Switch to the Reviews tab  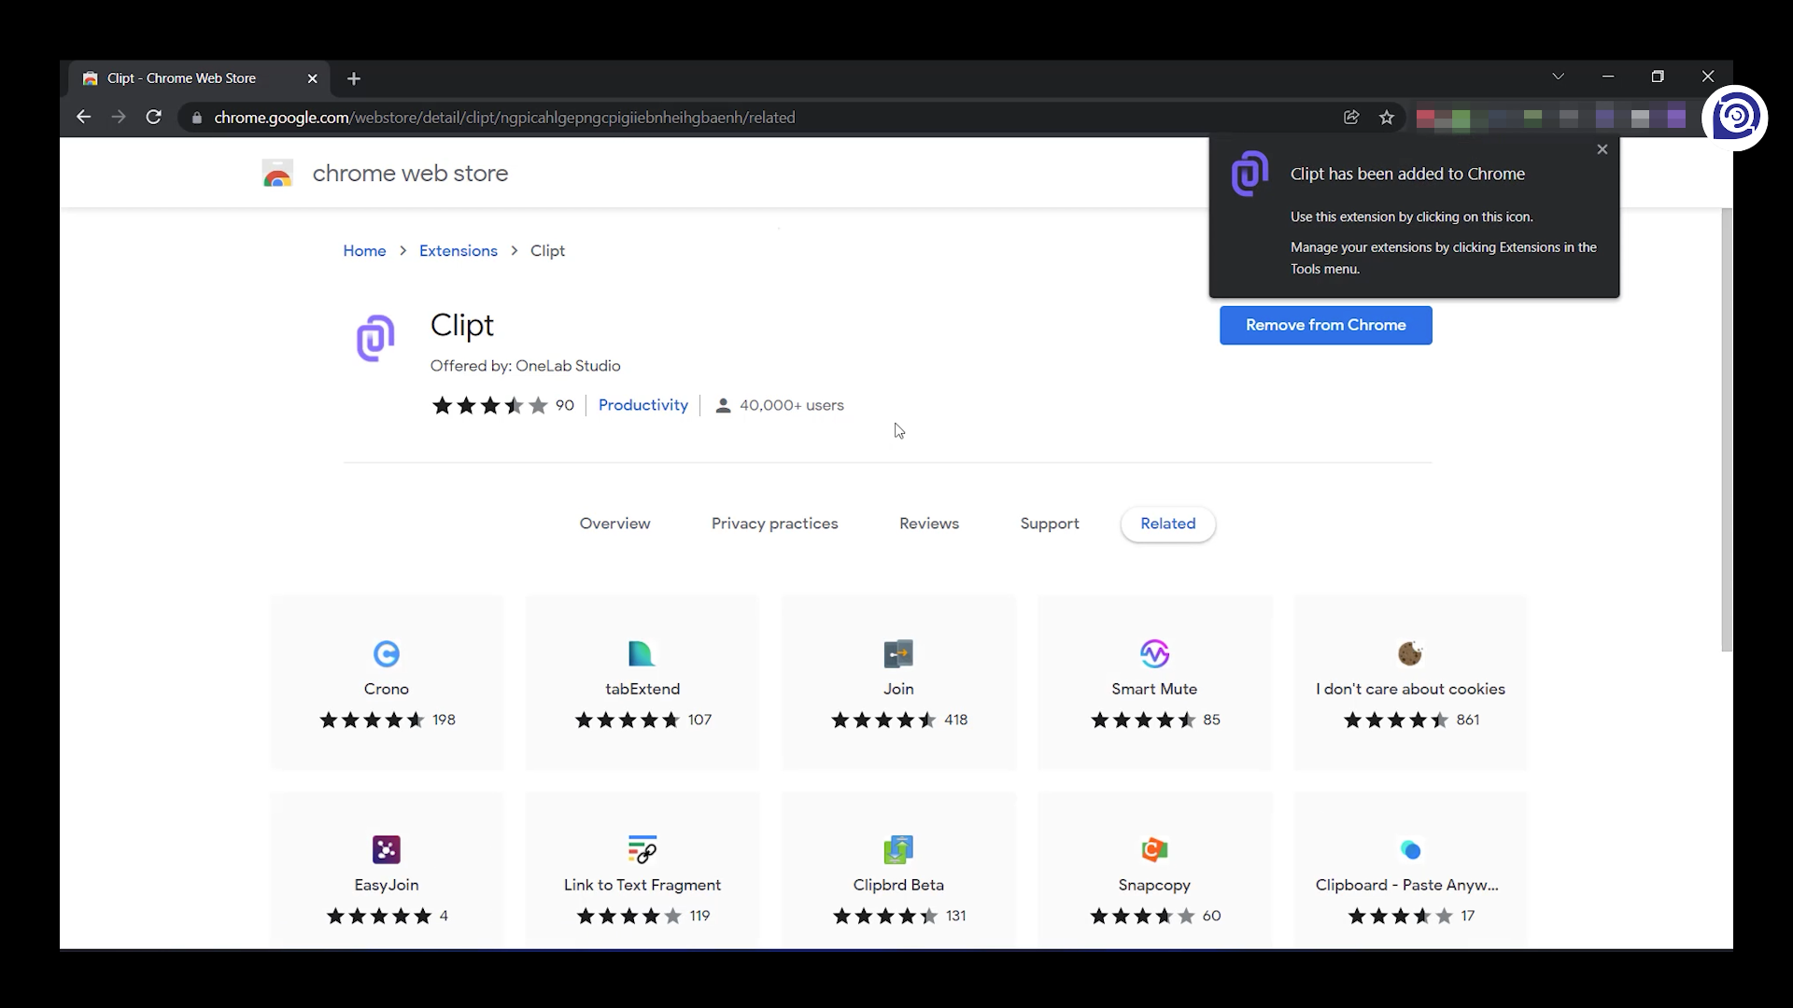(928, 524)
